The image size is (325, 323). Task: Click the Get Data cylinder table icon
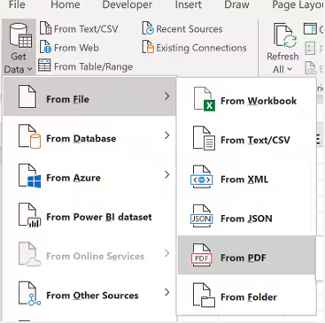[x=20, y=35]
